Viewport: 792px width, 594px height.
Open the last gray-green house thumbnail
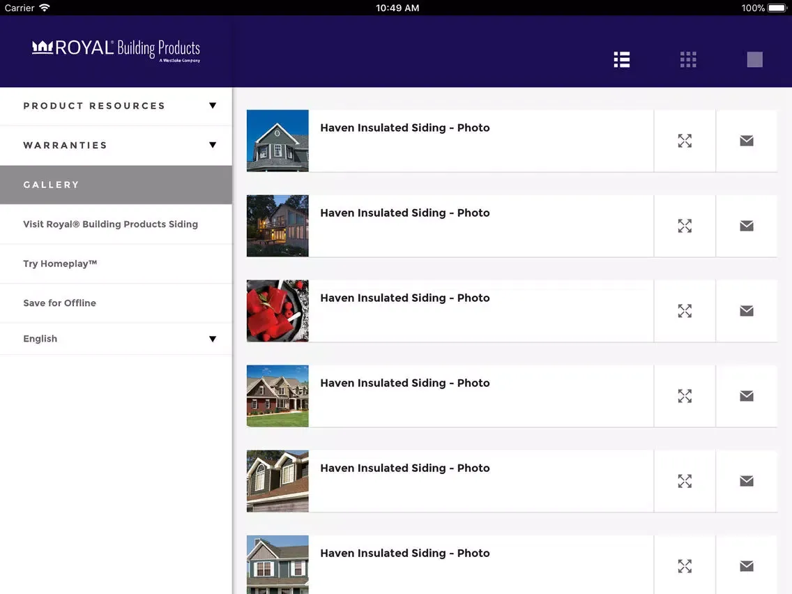tap(277, 565)
